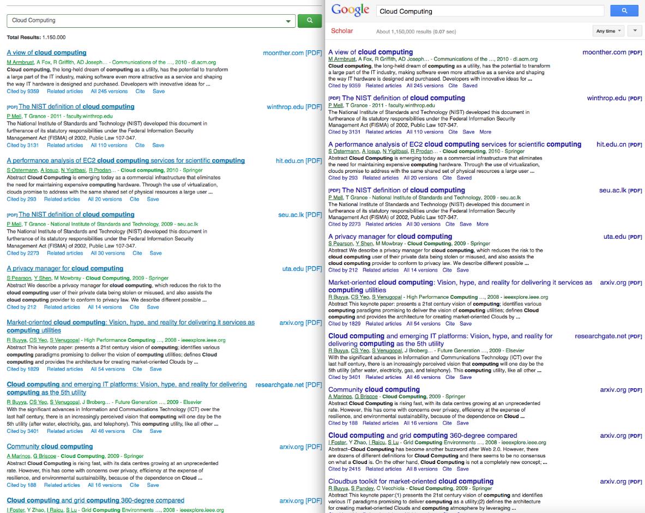Image resolution: width=645 pixels, height=513 pixels.
Task: Click the Google logo
Action: [350, 10]
